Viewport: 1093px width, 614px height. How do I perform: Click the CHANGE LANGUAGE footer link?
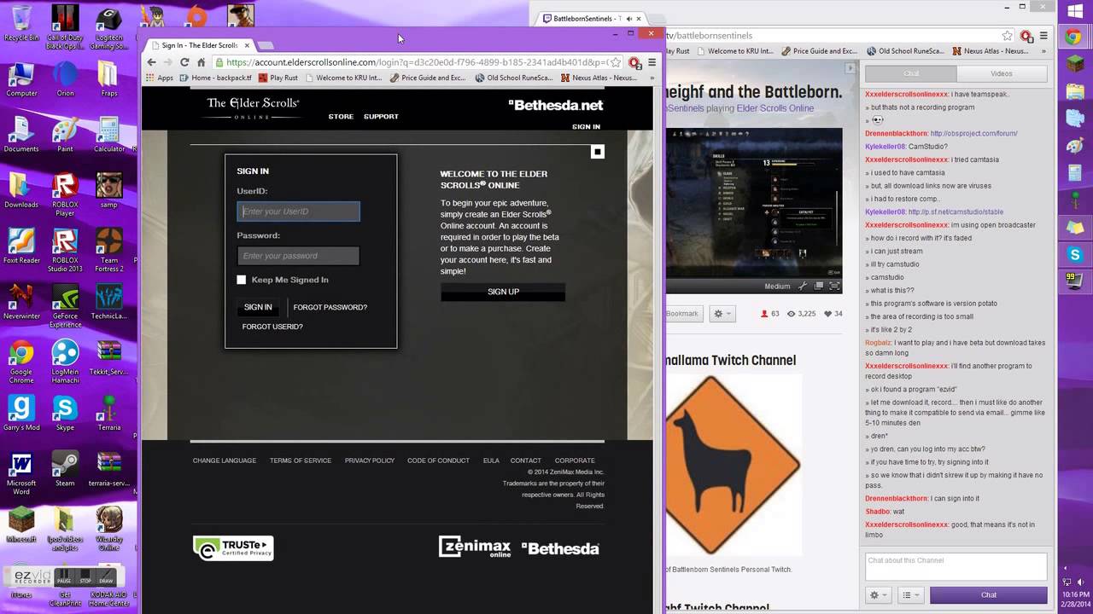coord(225,460)
